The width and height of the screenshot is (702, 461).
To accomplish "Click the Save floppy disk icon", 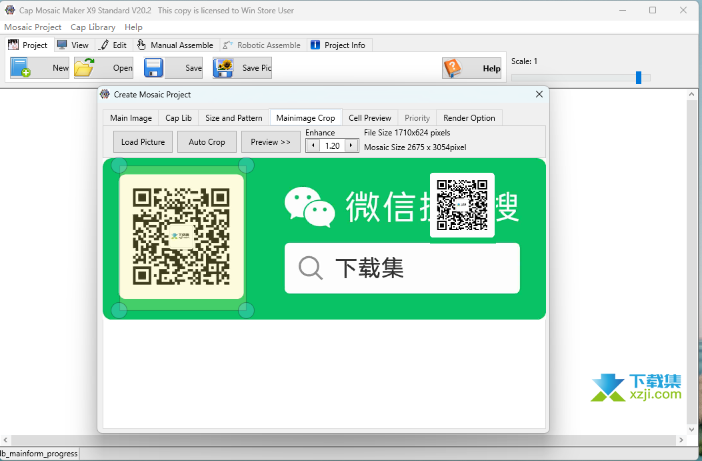I will (x=153, y=67).
